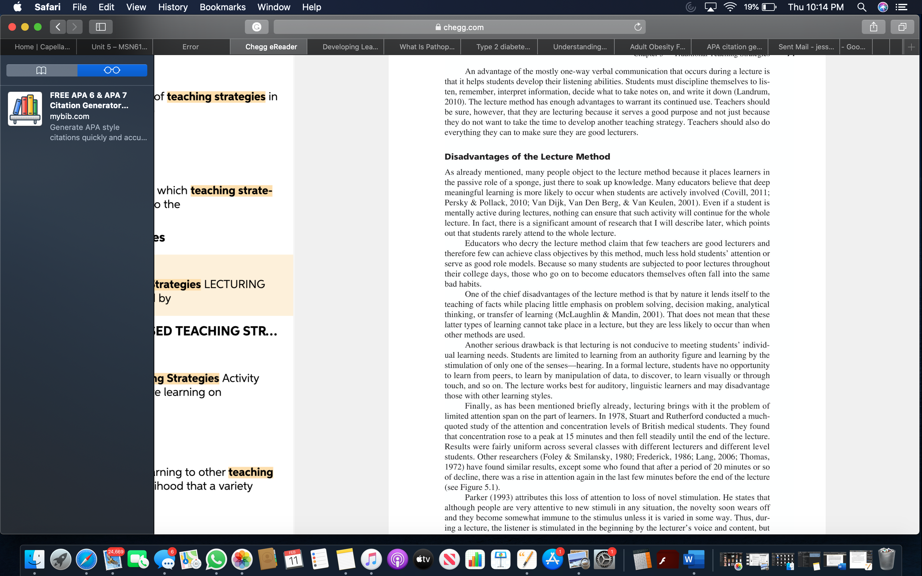Screen dimensions: 922x576
Task: Open the Error tab
Action: pos(190,47)
